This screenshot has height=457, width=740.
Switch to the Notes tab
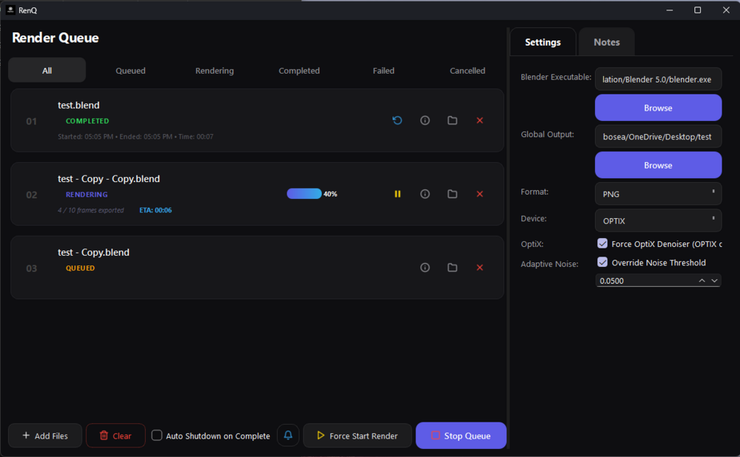pos(607,42)
